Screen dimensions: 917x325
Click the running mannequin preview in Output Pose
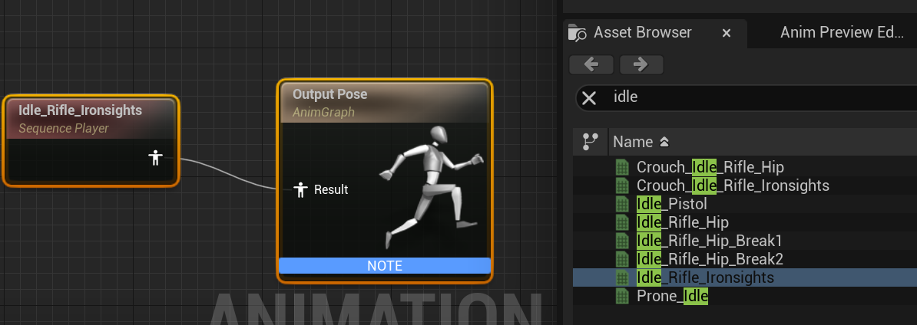[431, 187]
